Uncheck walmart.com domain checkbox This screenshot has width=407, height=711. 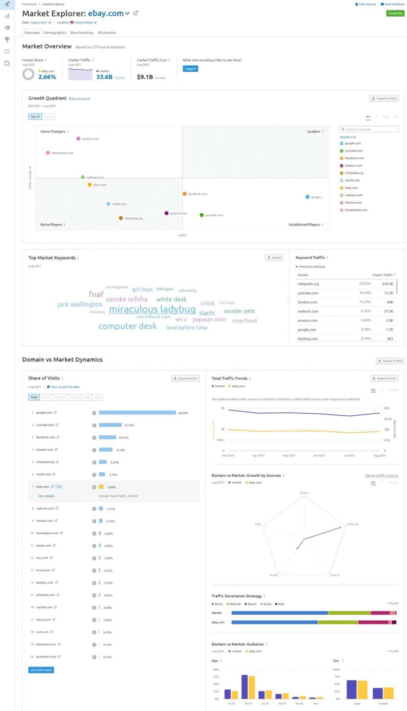click(342, 195)
